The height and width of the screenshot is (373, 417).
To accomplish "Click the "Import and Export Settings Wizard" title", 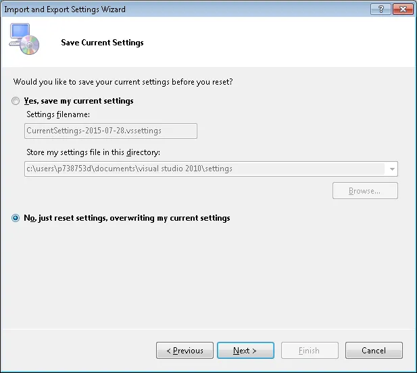I will [x=65, y=9].
